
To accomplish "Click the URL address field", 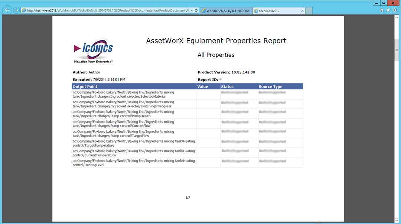I will tap(104, 11).
